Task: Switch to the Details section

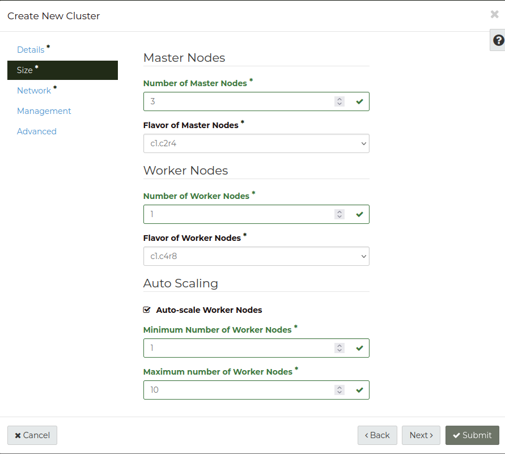Action: [x=31, y=49]
